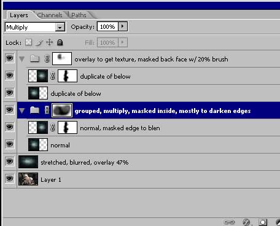Select the Layer 1 thumbnail
280x226 pixels.
[28, 179]
